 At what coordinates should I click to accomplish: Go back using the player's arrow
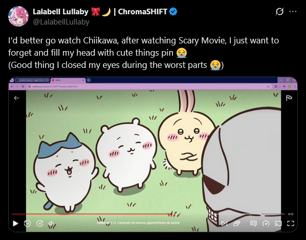coord(16,98)
